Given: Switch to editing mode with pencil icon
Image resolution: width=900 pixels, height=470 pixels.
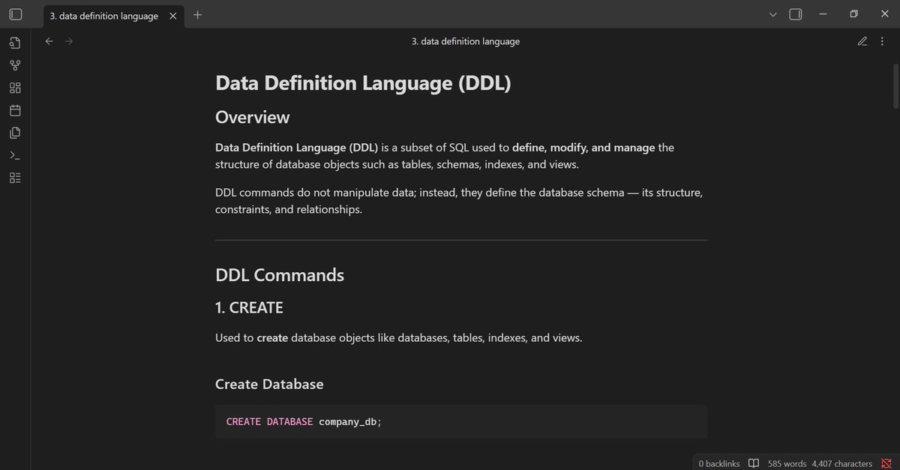Looking at the screenshot, I should [862, 41].
